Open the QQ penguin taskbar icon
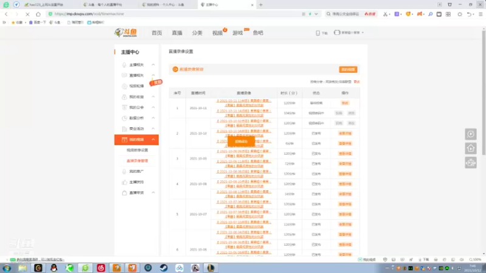486x273 pixels. (x=53, y=268)
